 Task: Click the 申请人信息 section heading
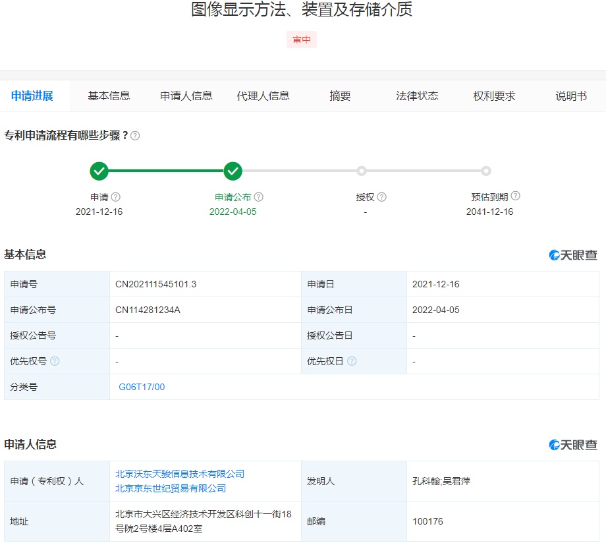[x=30, y=444]
